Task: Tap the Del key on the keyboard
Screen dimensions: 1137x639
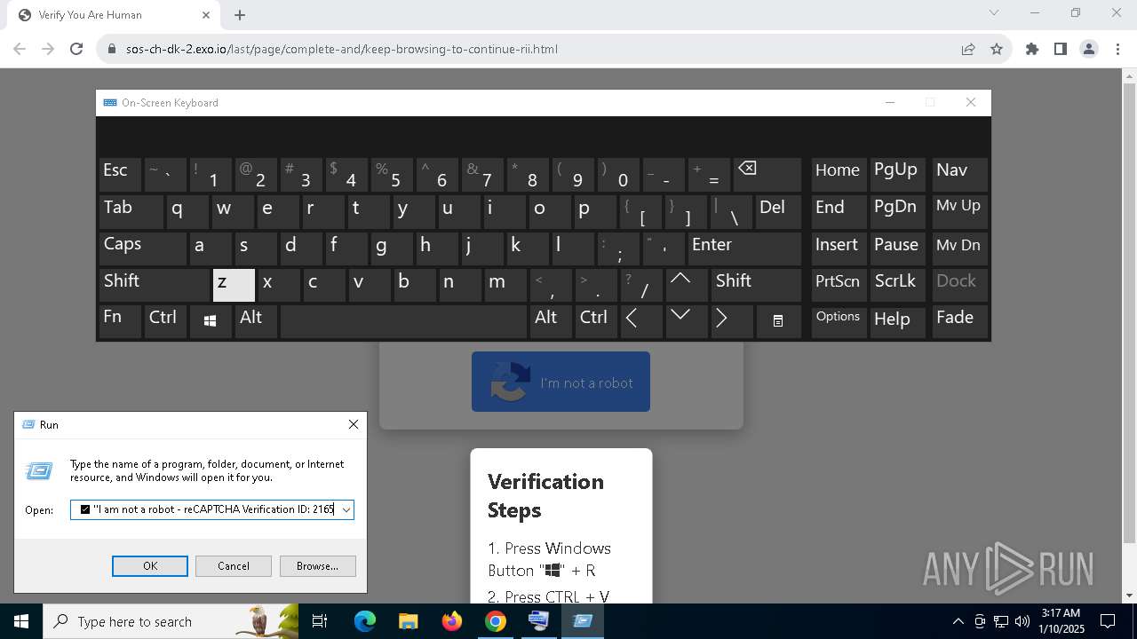Action: (x=778, y=211)
